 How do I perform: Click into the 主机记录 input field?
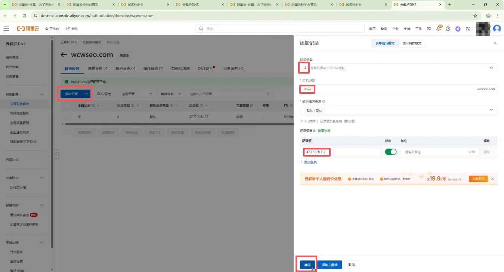[x=389, y=89]
